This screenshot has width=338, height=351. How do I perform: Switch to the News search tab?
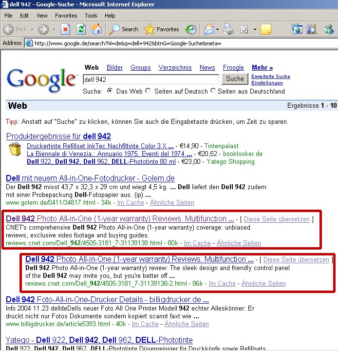coord(207,67)
